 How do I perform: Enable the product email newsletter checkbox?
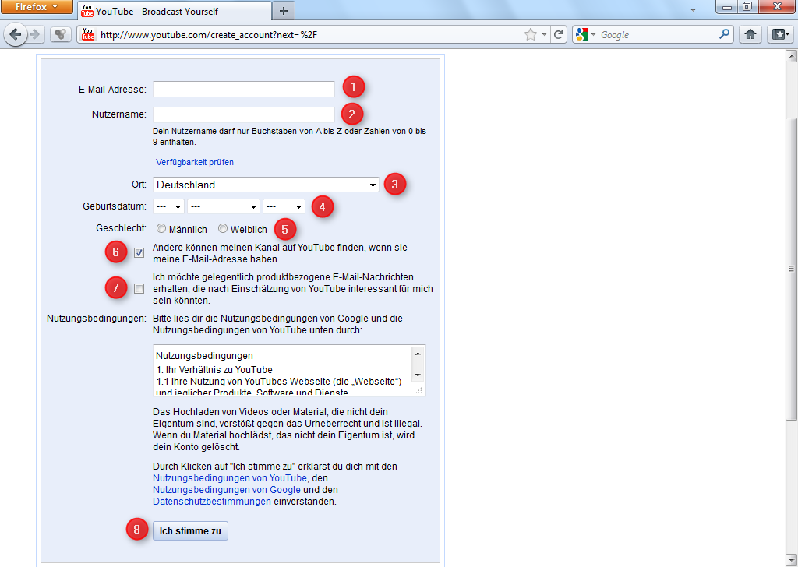[137, 288]
